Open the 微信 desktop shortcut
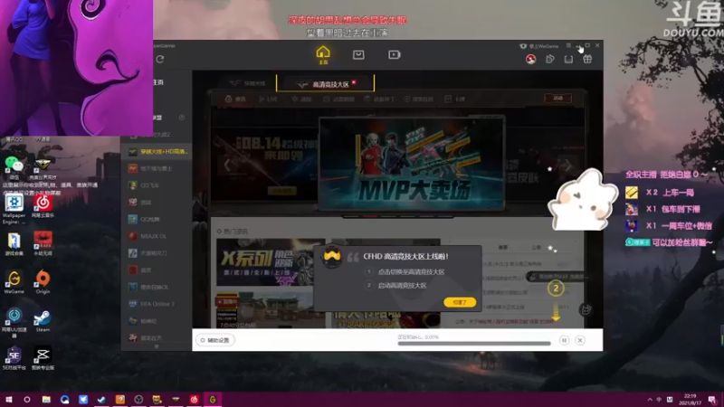 [14, 167]
